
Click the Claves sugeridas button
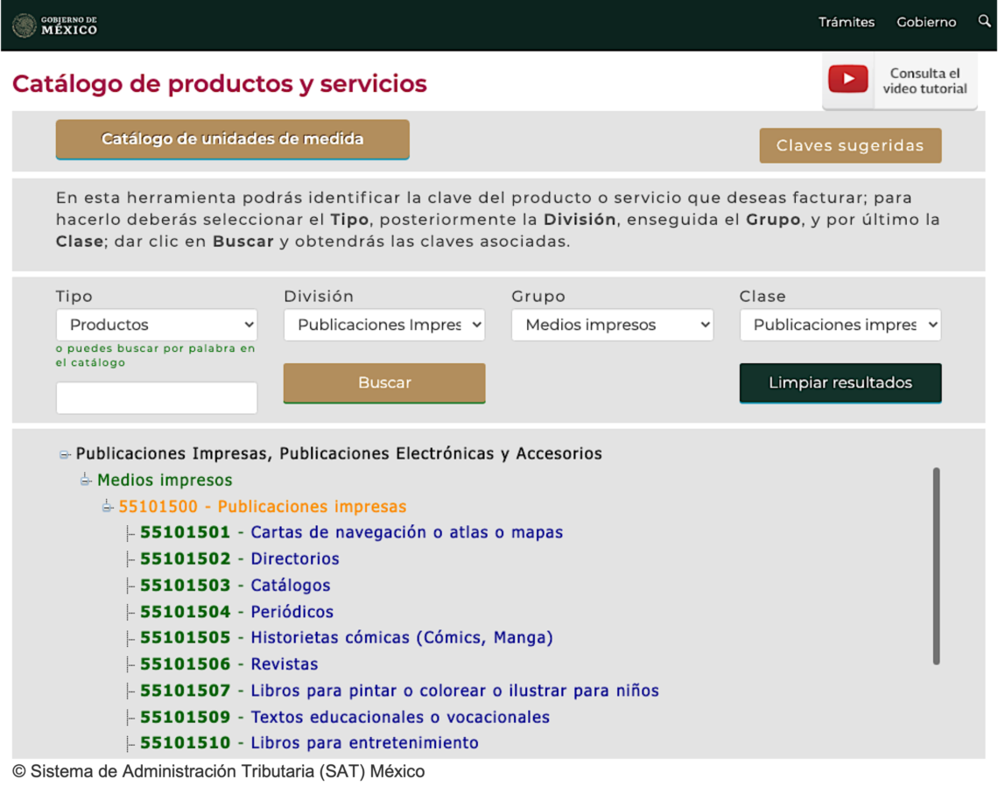tap(850, 145)
